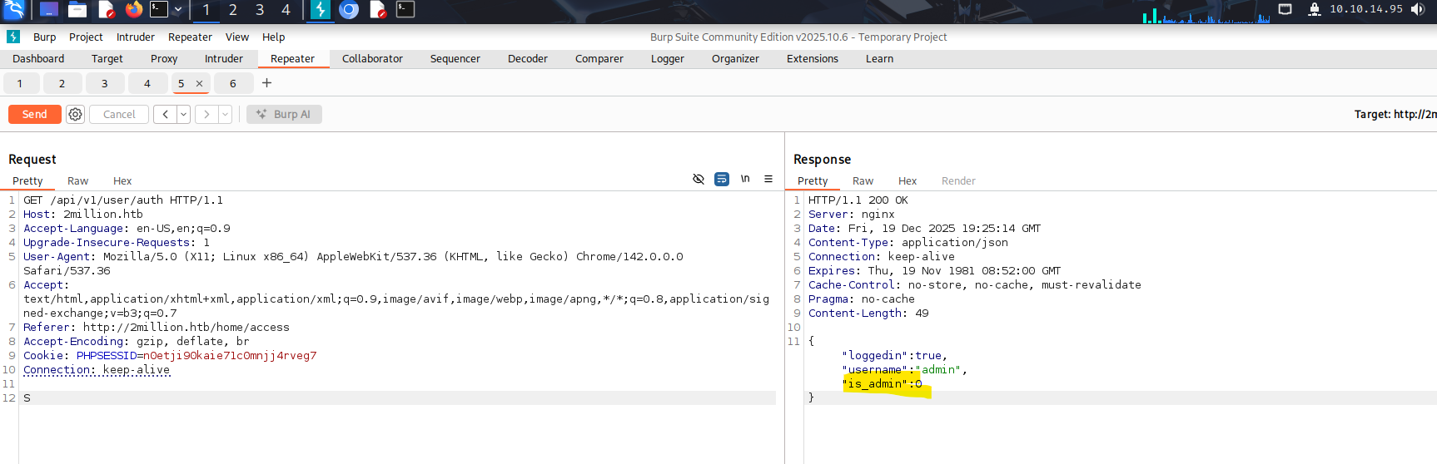Image resolution: width=1437 pixels, height=464 pixels.
Task: Expand the forward history dropdown arrow
Action: [226, 115]
